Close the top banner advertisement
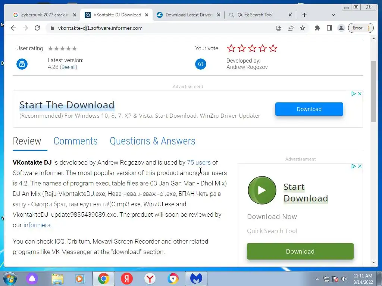 click(360, 93)
